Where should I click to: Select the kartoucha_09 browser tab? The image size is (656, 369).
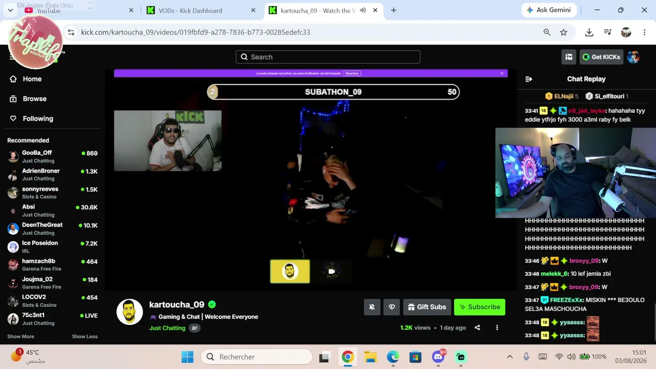pyautogui.click(x=318, y=10)
